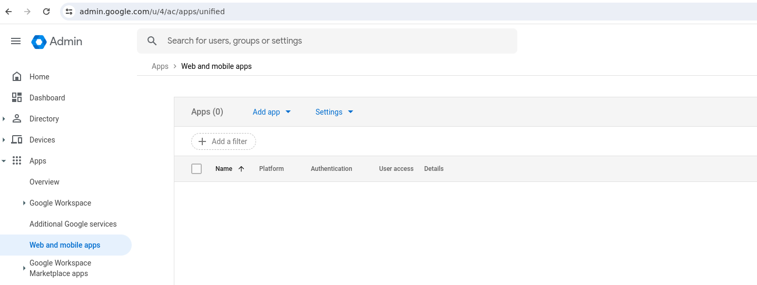Go back using browser back arrow
The width and height of the screenshot is (757, 285).
click(8, 12)
